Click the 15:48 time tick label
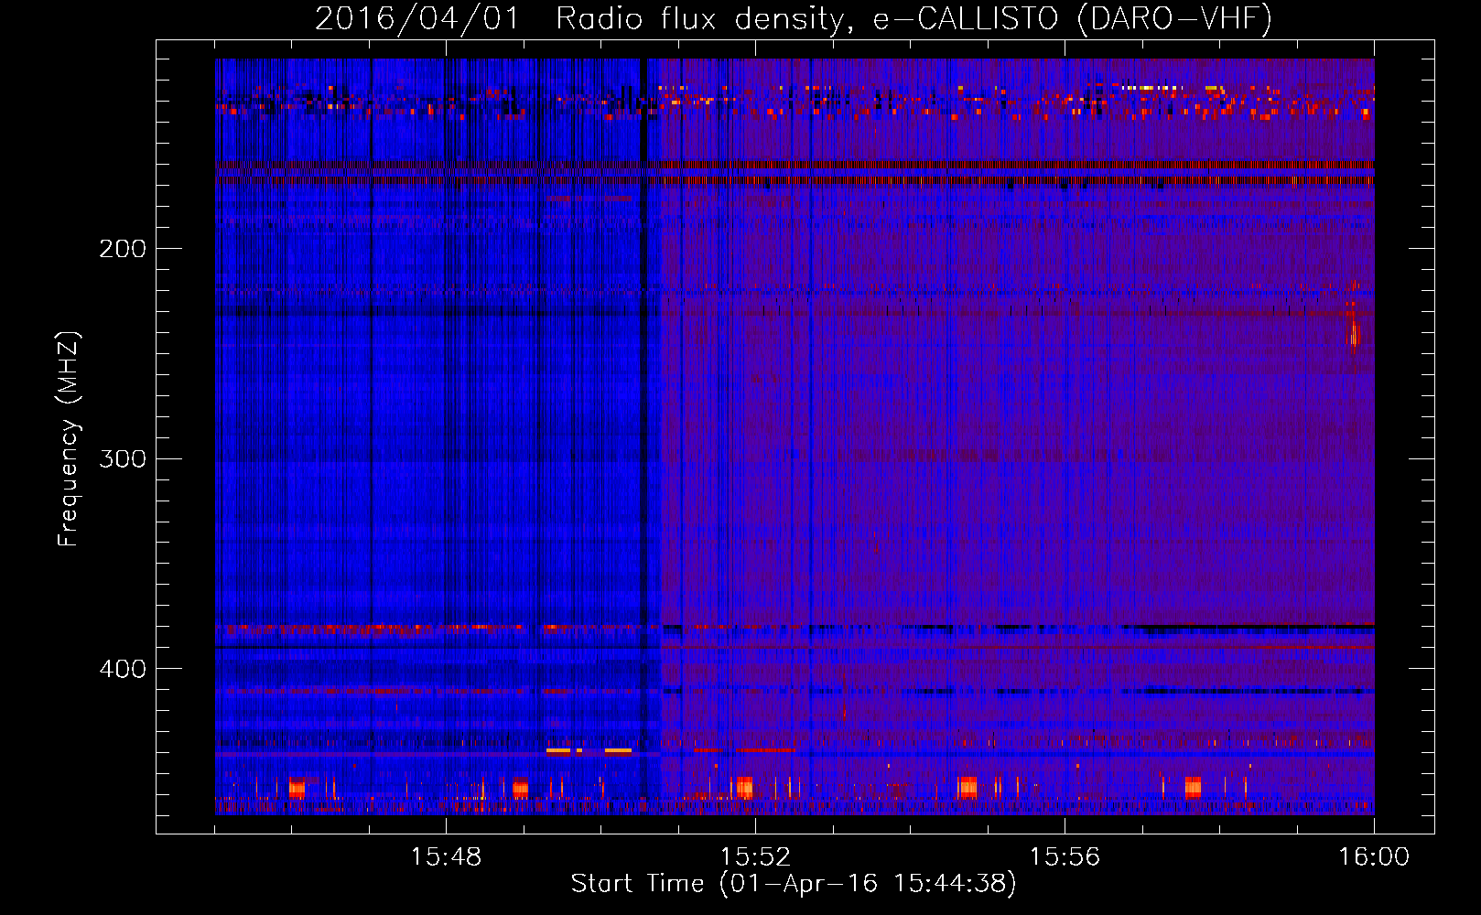 pyautogui.click(x=446, y=857)
